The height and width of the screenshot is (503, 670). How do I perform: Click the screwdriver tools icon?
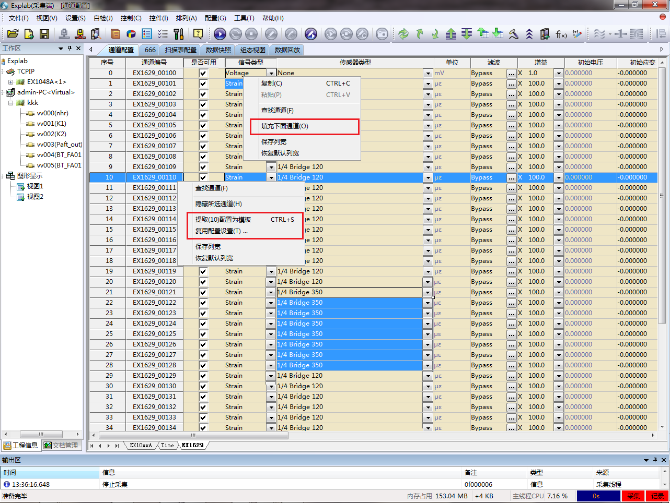179,34
